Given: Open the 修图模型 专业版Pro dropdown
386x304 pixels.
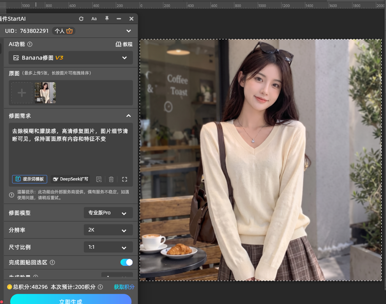Looking at the screenshot, I should coord(108,213).
